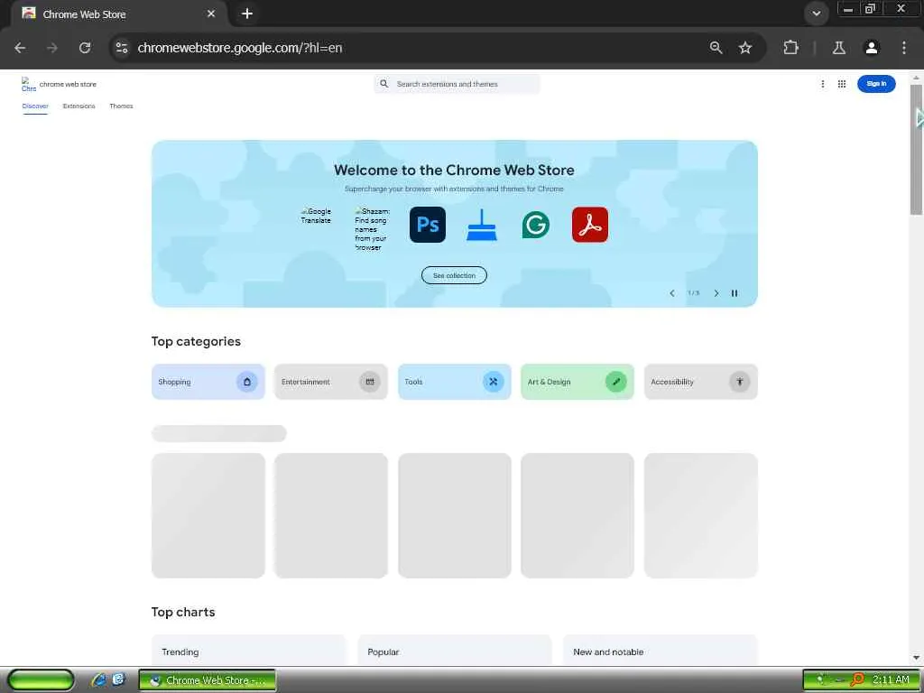Screen dimensions: 924x693
Task: Close the Chrome Web Store tab
Action: coord(211,14)
